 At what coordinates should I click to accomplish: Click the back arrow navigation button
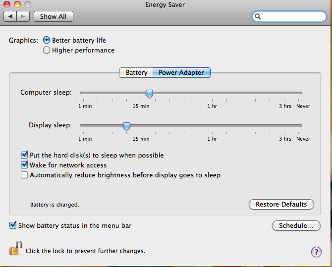tap(10, 16)
